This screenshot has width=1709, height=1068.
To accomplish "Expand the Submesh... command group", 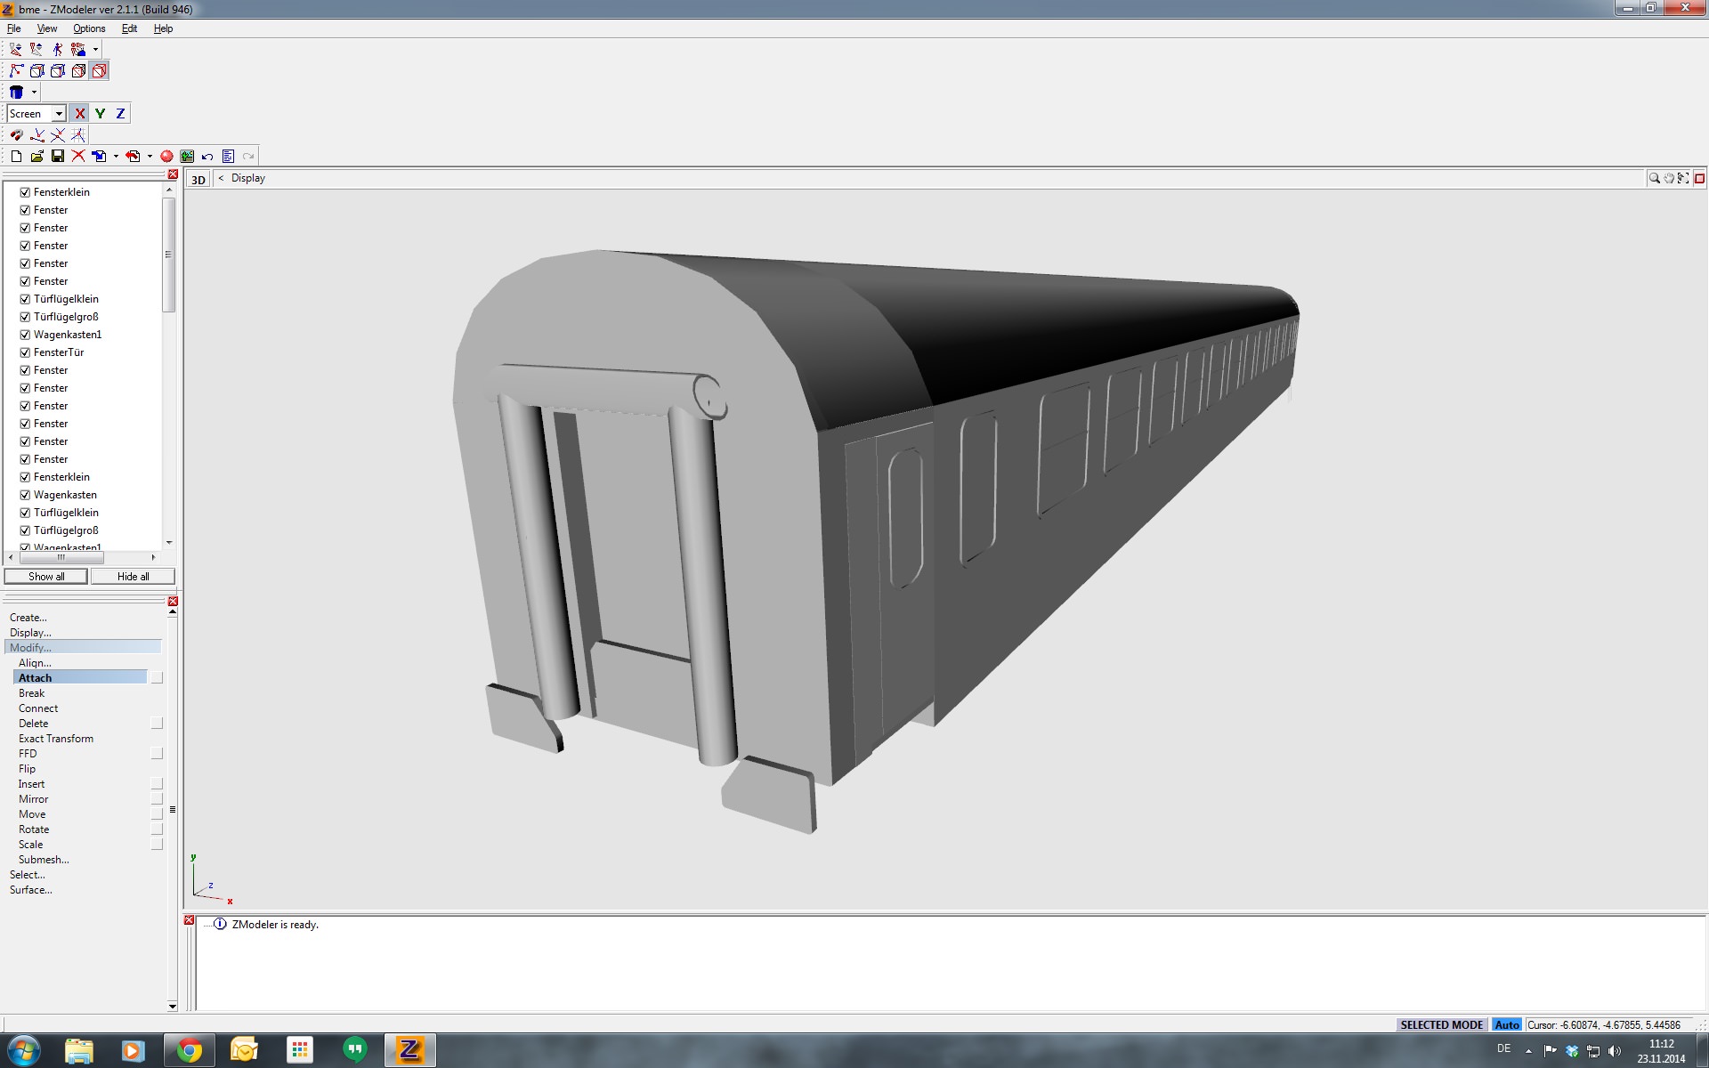I will coord(44,860).
